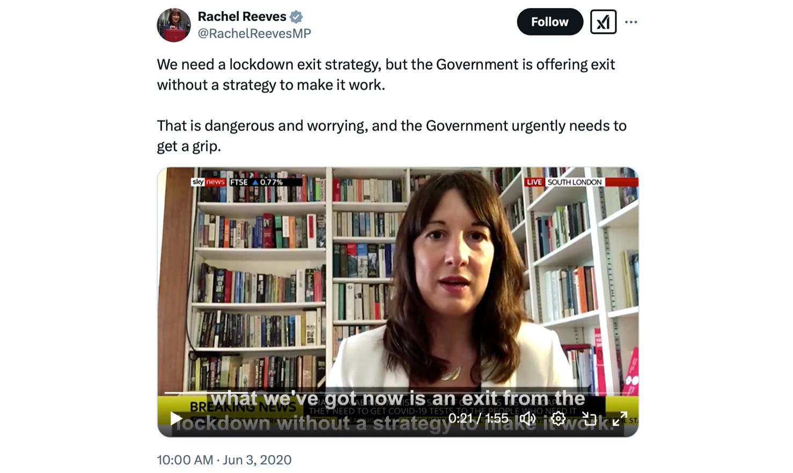Seek along the video progress bar
The width and height of the screenshot is (793, 473).
(x=398, y=394)
